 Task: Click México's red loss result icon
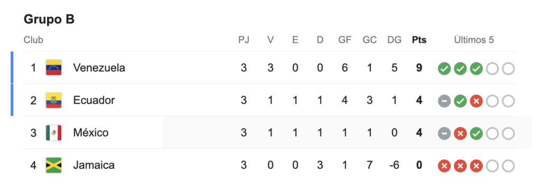tap(460, 133)
